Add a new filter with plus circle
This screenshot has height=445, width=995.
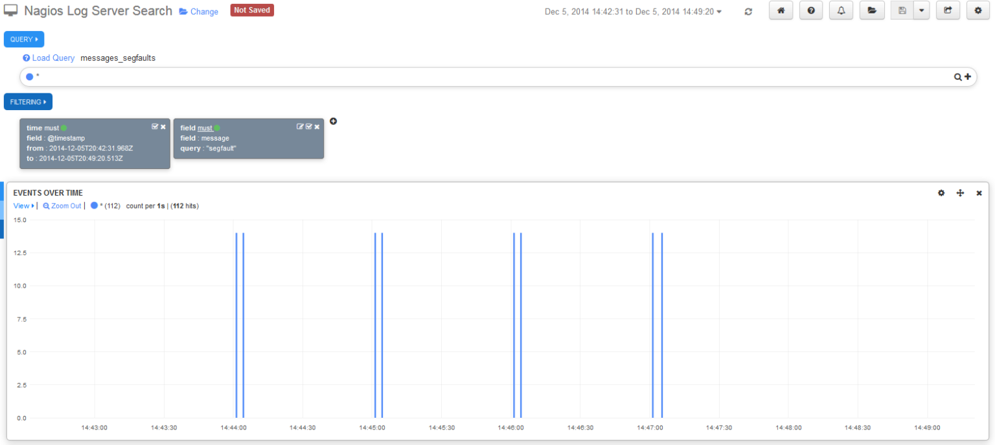tap(334, 121)
